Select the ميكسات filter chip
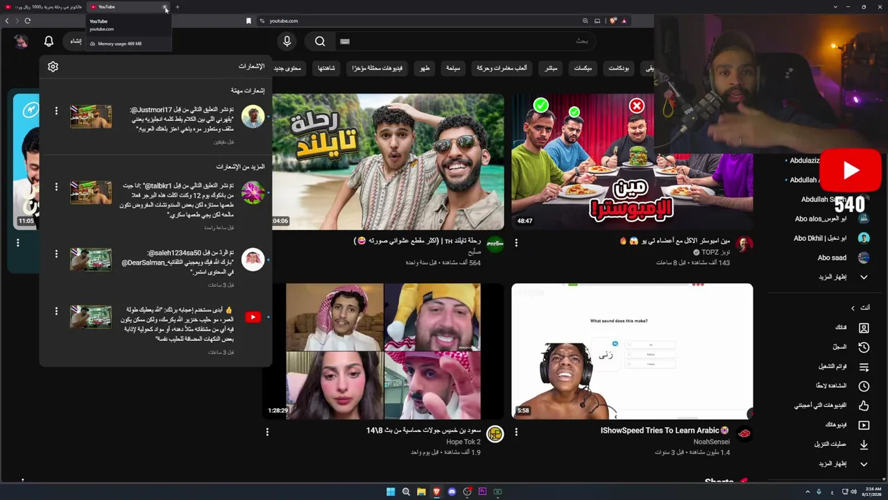 click(583, 68)
